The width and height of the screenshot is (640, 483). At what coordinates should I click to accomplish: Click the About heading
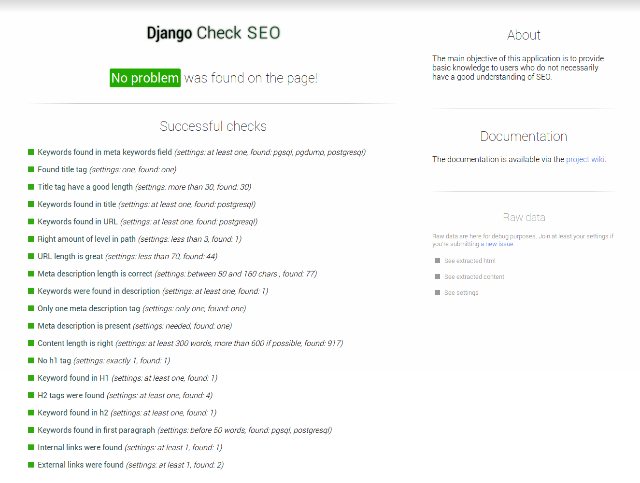(524, 35)
